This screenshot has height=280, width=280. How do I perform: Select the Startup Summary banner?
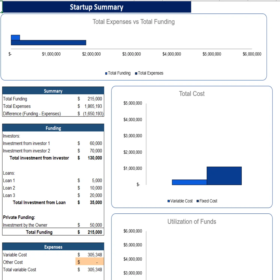pos(96,7)
